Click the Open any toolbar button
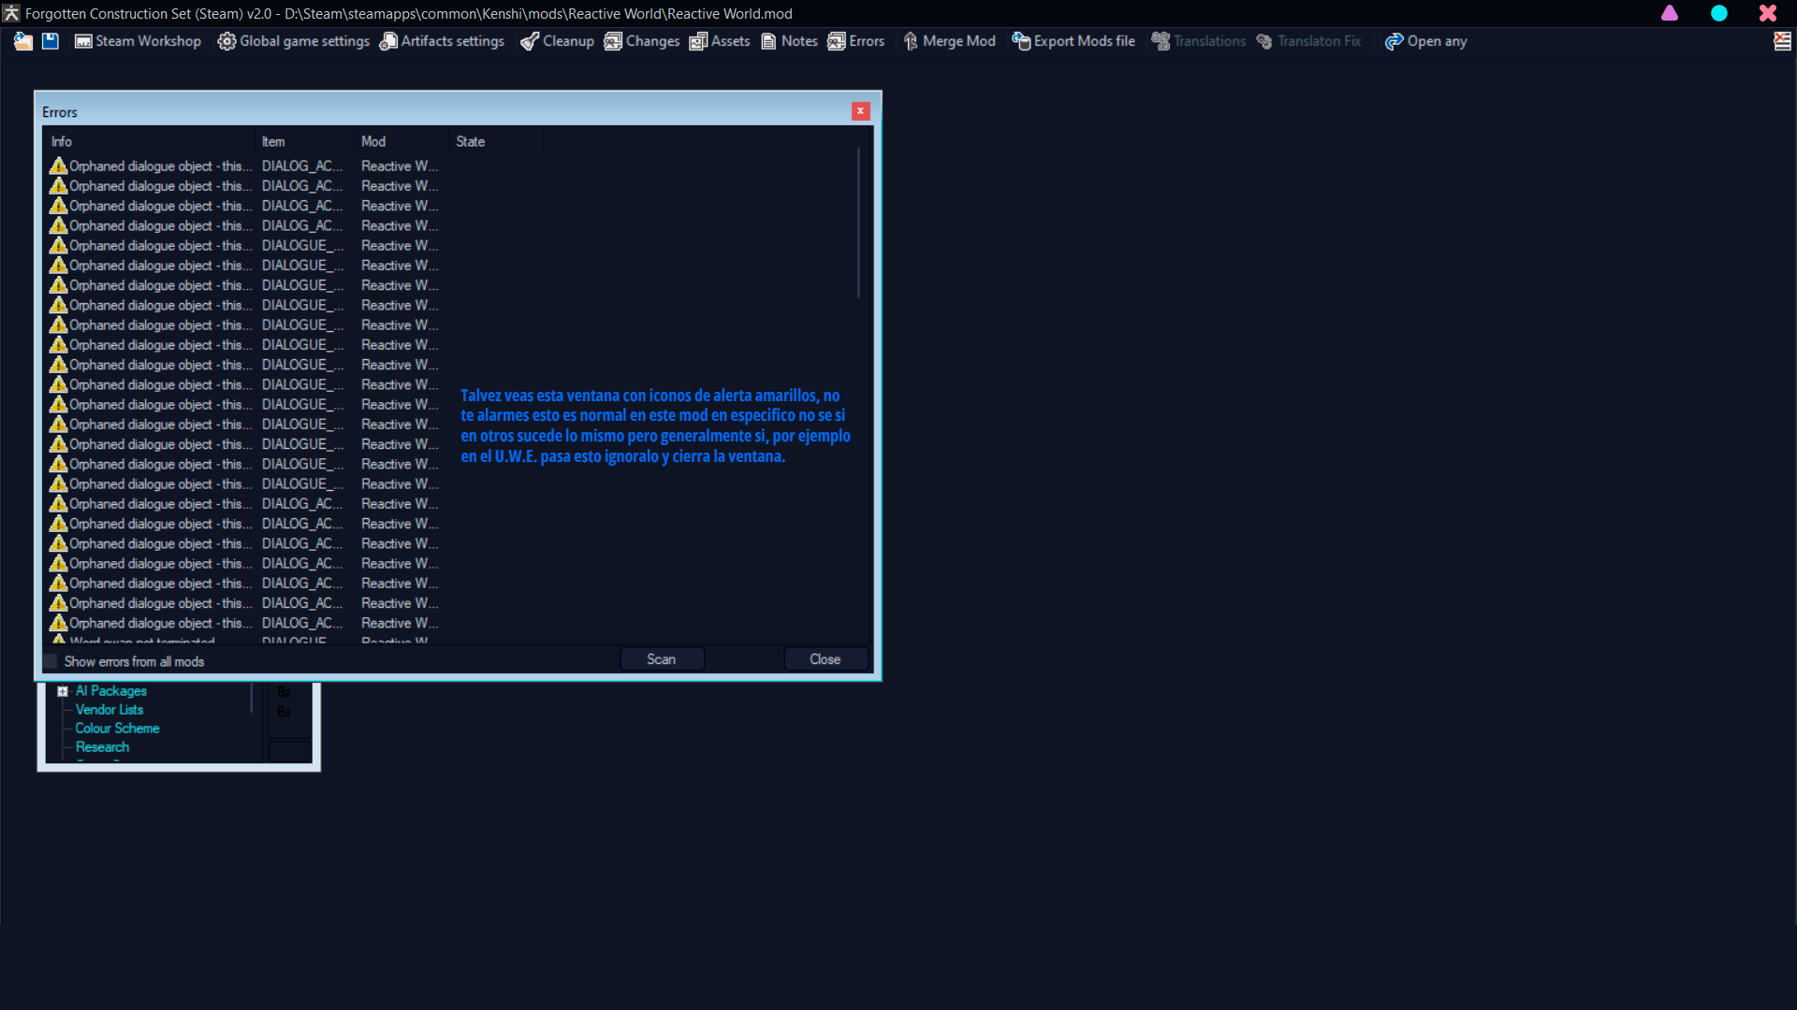This screenshot has width=1797, height=1010. click(1425, 41)
